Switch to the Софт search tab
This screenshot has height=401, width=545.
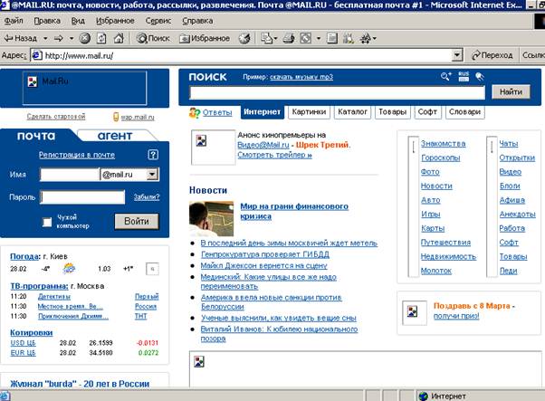[427, 112]
